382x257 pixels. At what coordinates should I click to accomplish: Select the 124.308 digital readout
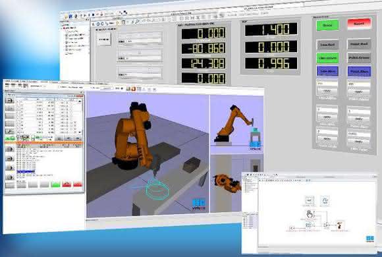[x=204, y=63]
